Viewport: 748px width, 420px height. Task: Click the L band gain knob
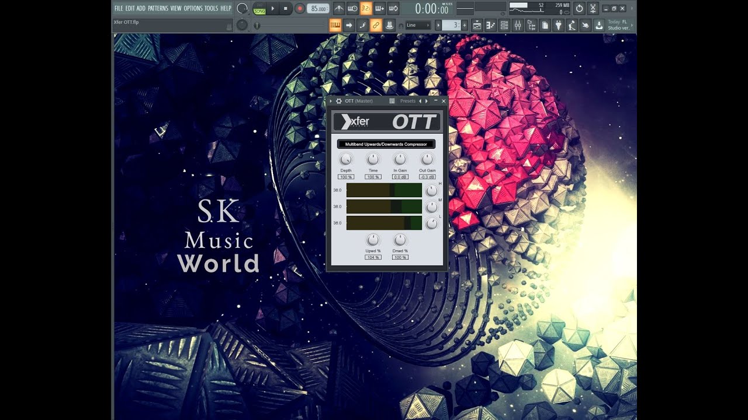(x=431, y=223)
